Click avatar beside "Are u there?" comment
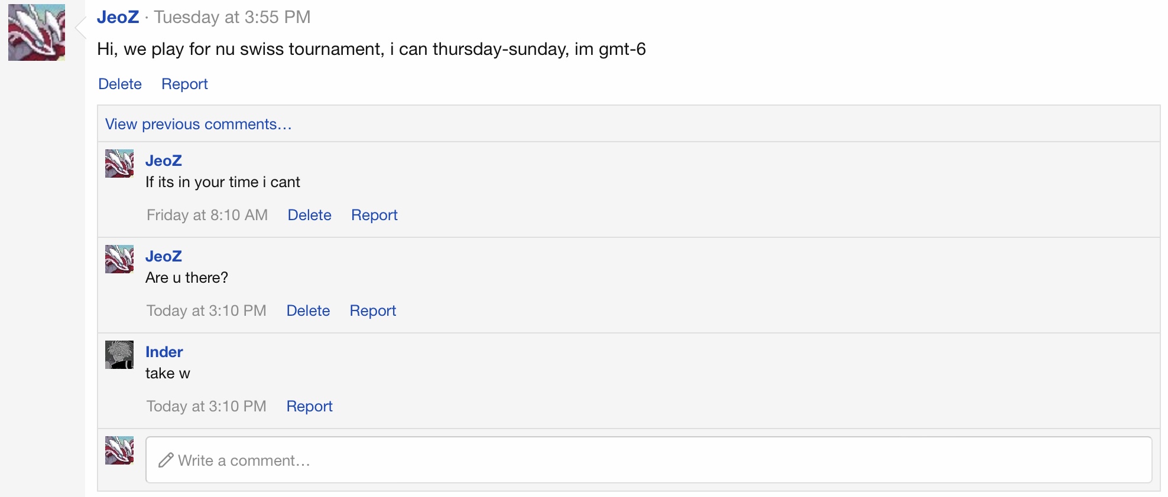 [x=119, y=259]
